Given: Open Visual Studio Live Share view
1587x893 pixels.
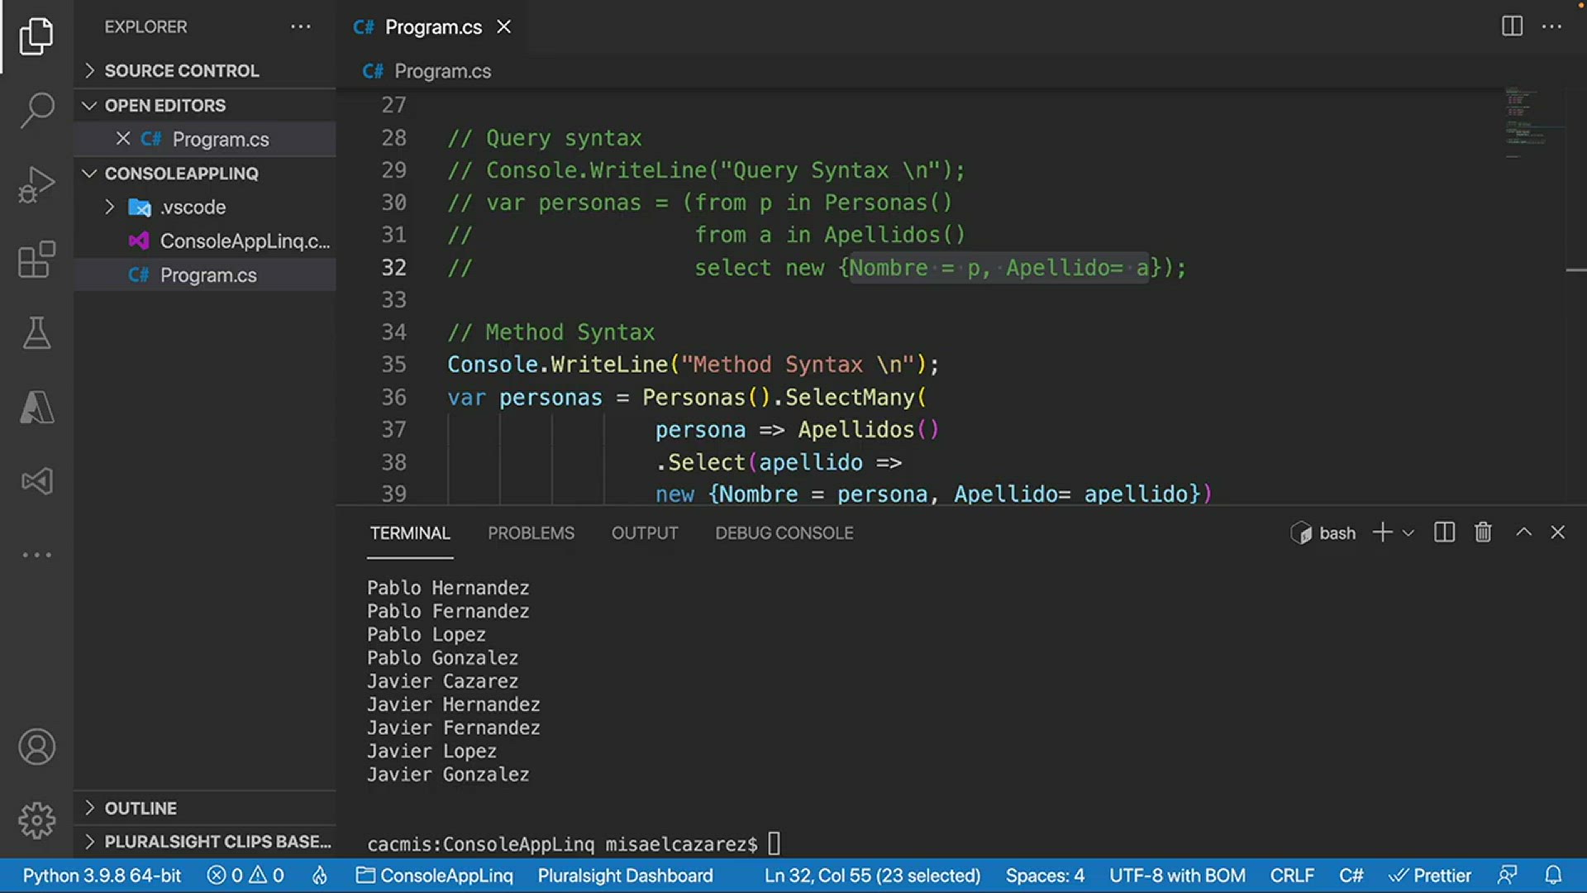Looking at the screenshot, I should pos(36,481).
